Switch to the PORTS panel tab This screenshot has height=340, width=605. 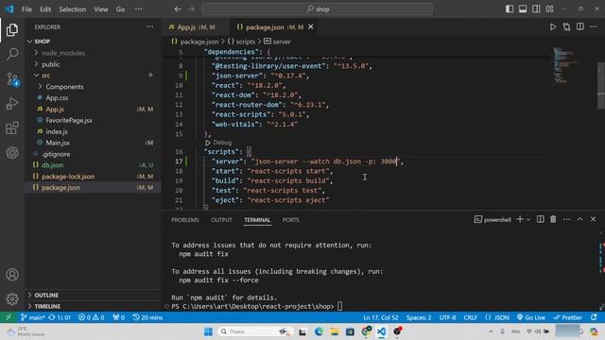click(290, 220)
